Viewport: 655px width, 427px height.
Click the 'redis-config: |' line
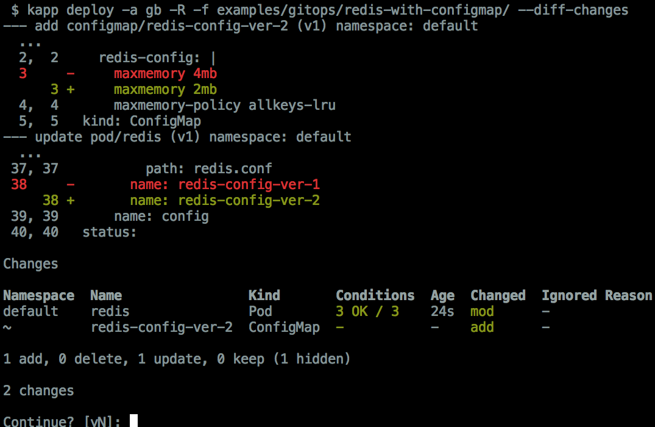pyautogui.click(x=157, y=58)
